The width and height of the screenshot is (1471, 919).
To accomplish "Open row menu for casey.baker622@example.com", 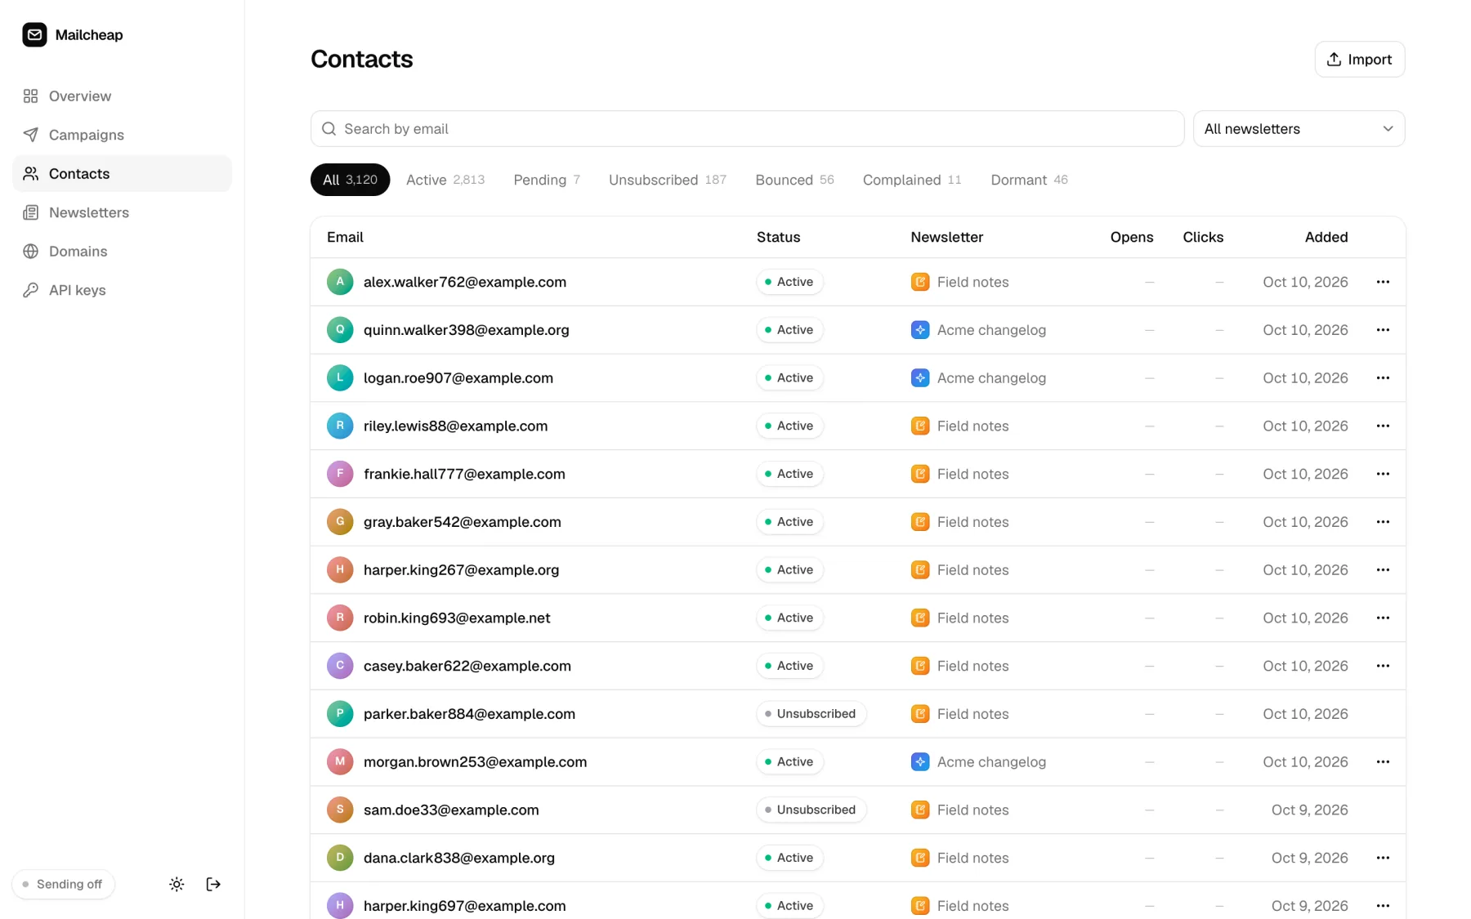I will (1383, 666).
